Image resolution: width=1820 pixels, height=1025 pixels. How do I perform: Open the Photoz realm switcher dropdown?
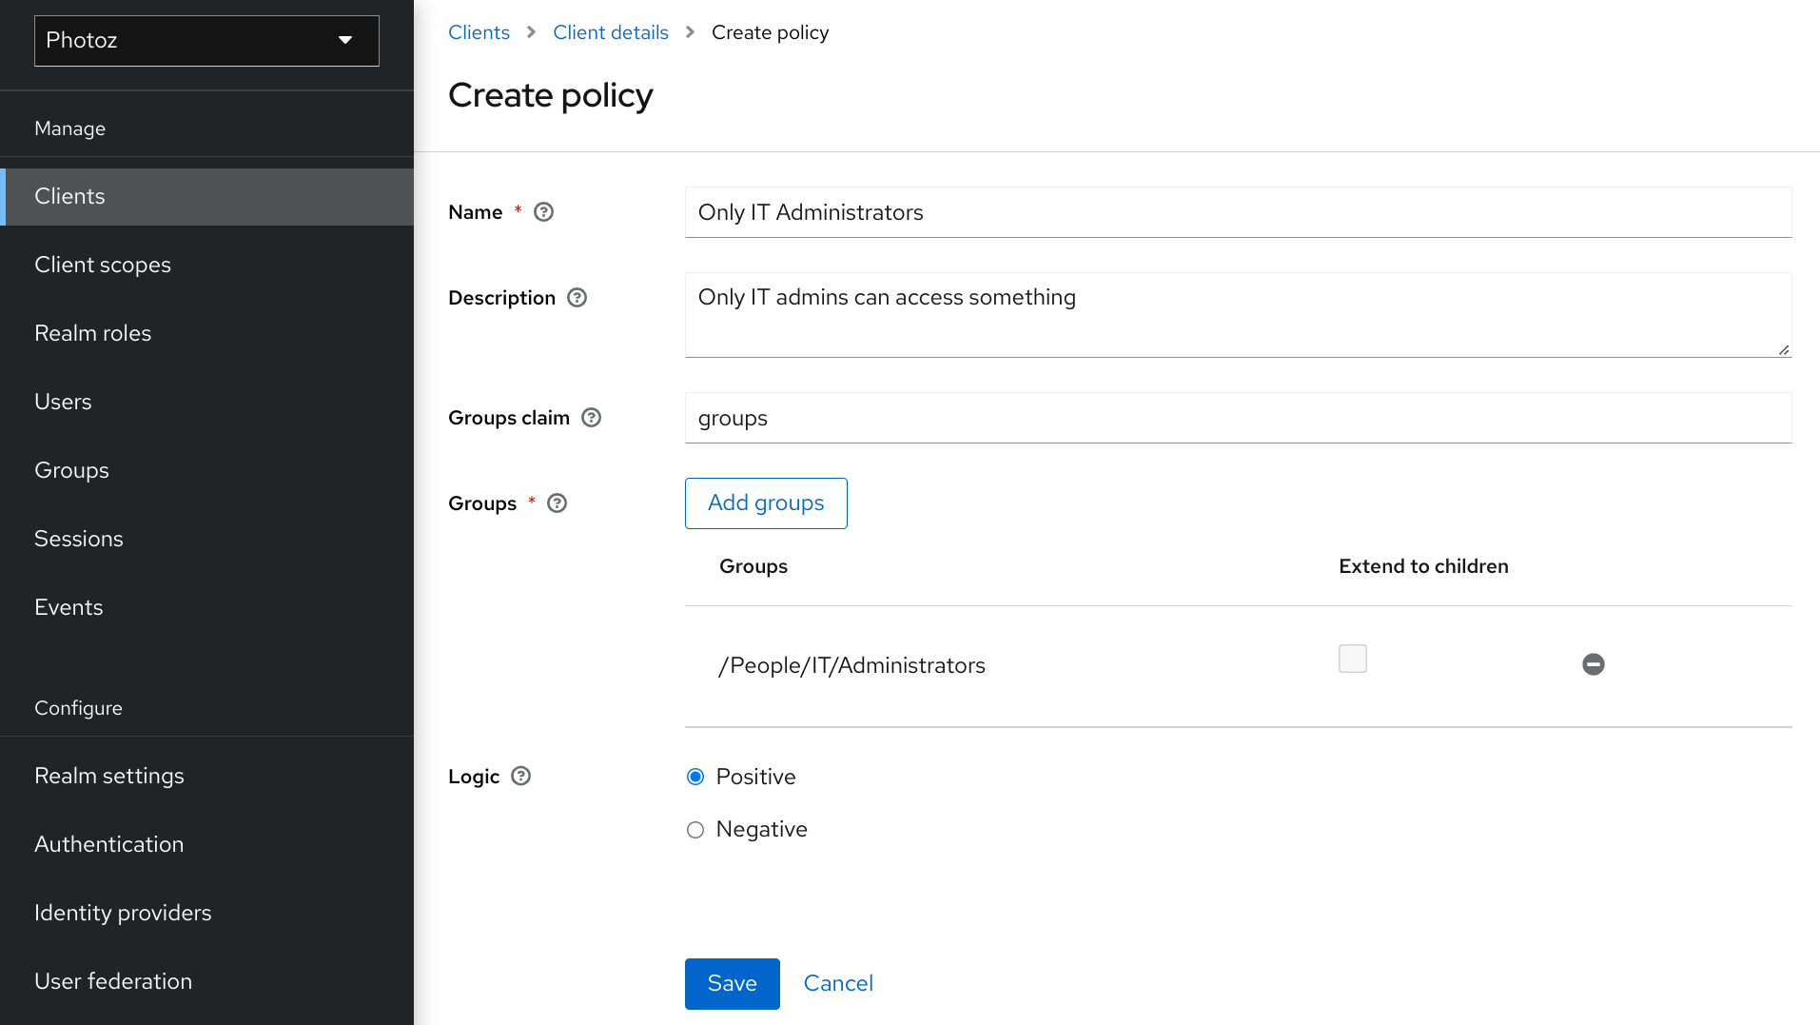pyautogui.click(x=205, y=40)
